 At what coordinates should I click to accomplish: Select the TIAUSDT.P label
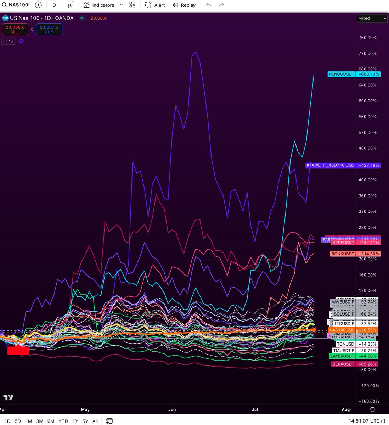pos(355,351)
